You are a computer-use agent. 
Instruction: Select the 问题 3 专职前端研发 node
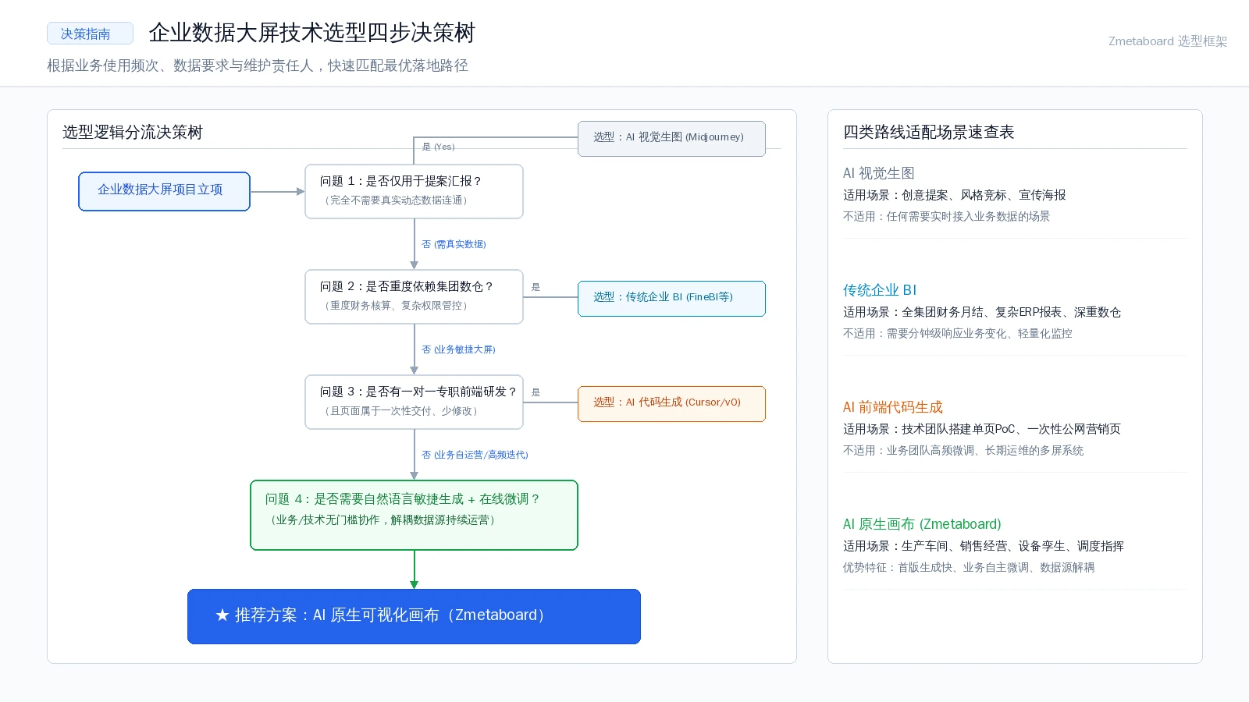click(414, 402)
